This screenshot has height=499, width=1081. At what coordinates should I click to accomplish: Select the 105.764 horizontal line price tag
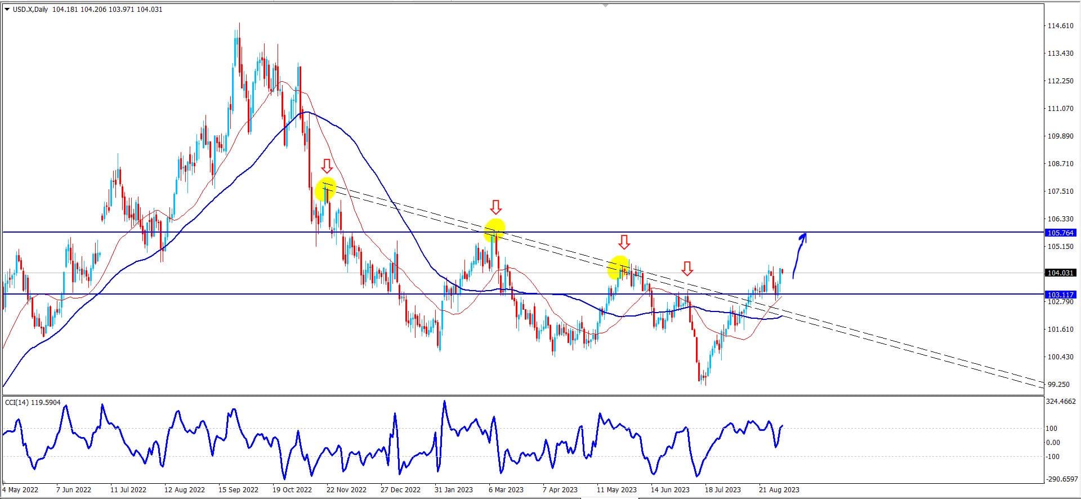1060,233
